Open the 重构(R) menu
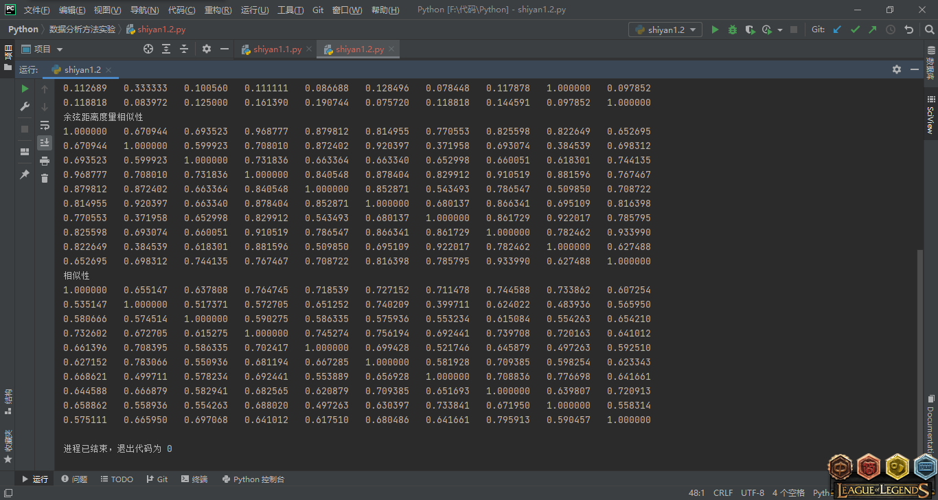938x500 pixels. pos(218,10)
